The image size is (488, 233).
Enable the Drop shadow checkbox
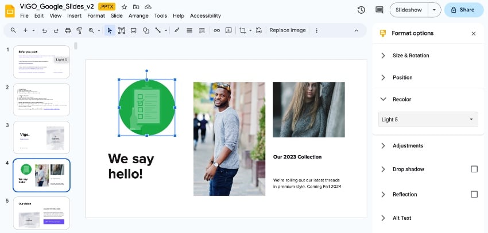[x=474, y=169]
